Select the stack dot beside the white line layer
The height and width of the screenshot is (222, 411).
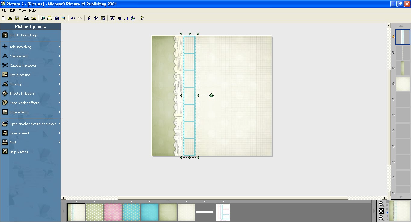point(393,52)
